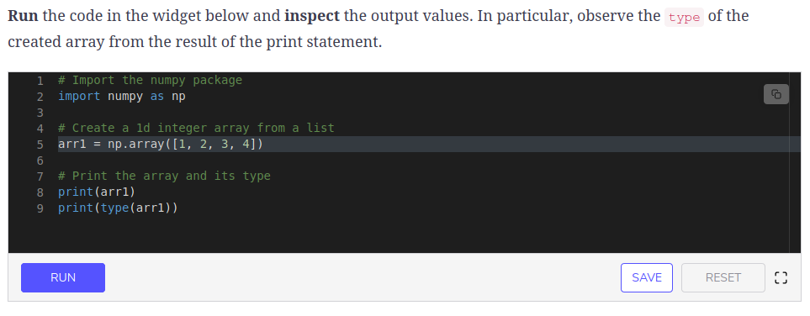Open fullscreen mode with the expand icon
Image resolution: width=810 pixels, height=316 pixels.
point(781,278)
